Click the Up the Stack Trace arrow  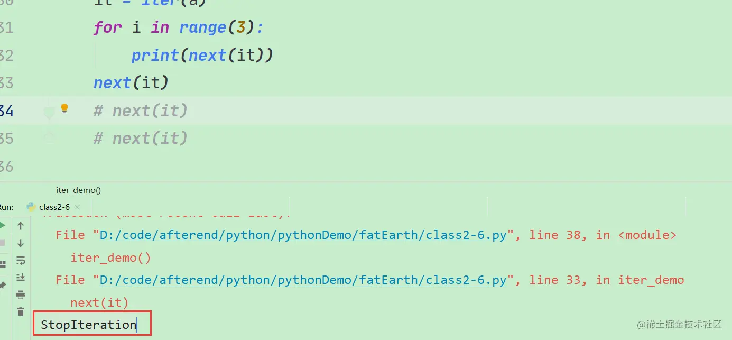21,226
